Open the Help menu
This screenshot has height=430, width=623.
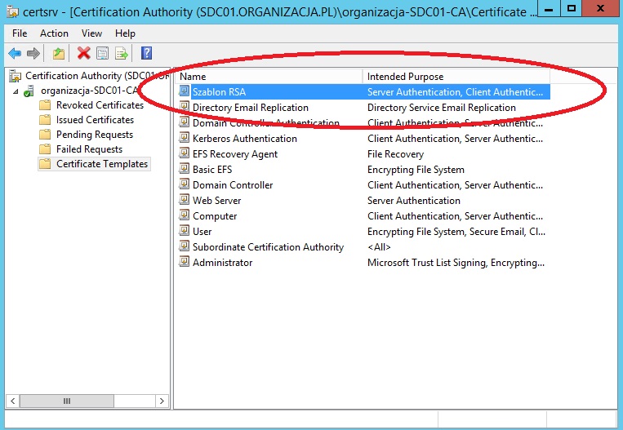click(x=125, y=33)
